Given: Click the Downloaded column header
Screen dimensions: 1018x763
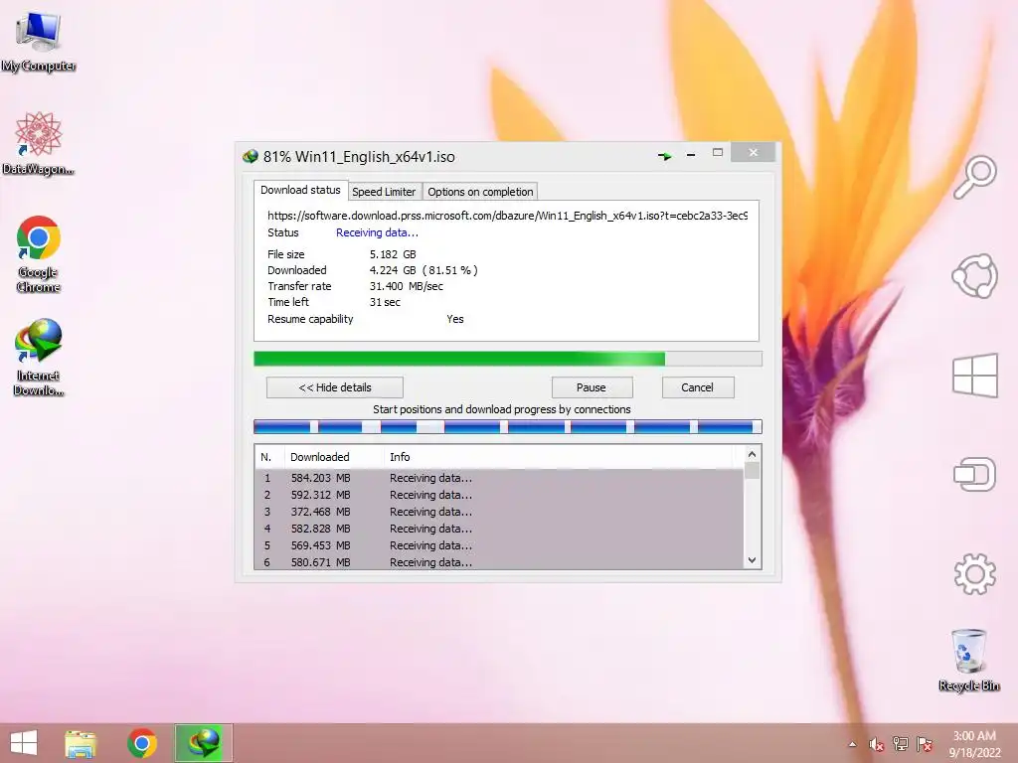Looking at the screenshot, I should (x=334, y=457).
